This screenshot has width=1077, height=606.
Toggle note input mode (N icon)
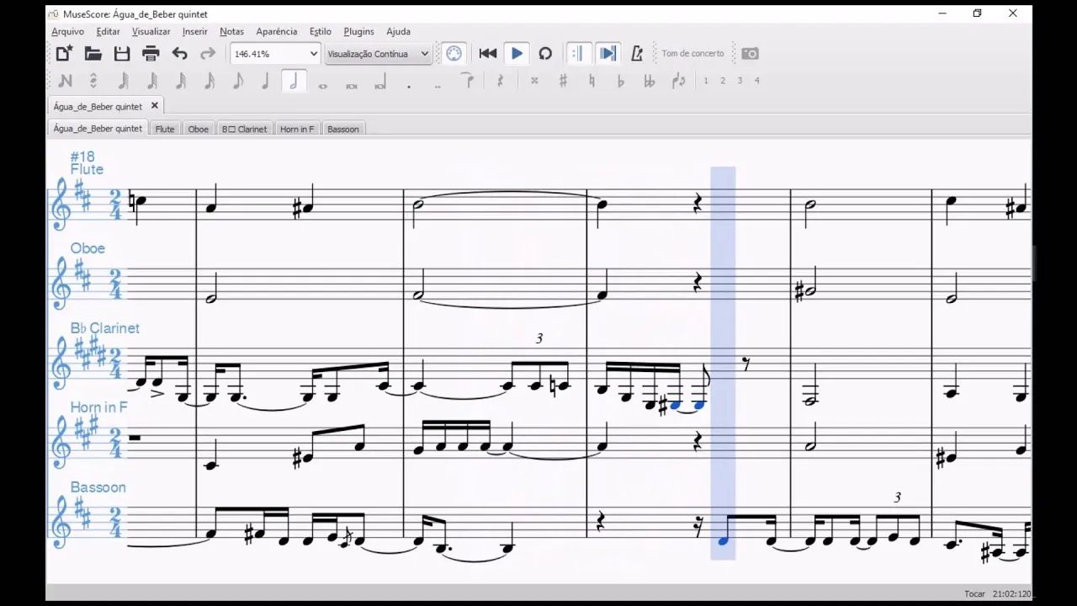point(65,81)
